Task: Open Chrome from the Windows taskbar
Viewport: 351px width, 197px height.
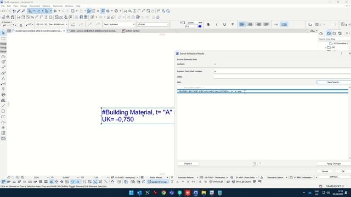Action: 163,193
